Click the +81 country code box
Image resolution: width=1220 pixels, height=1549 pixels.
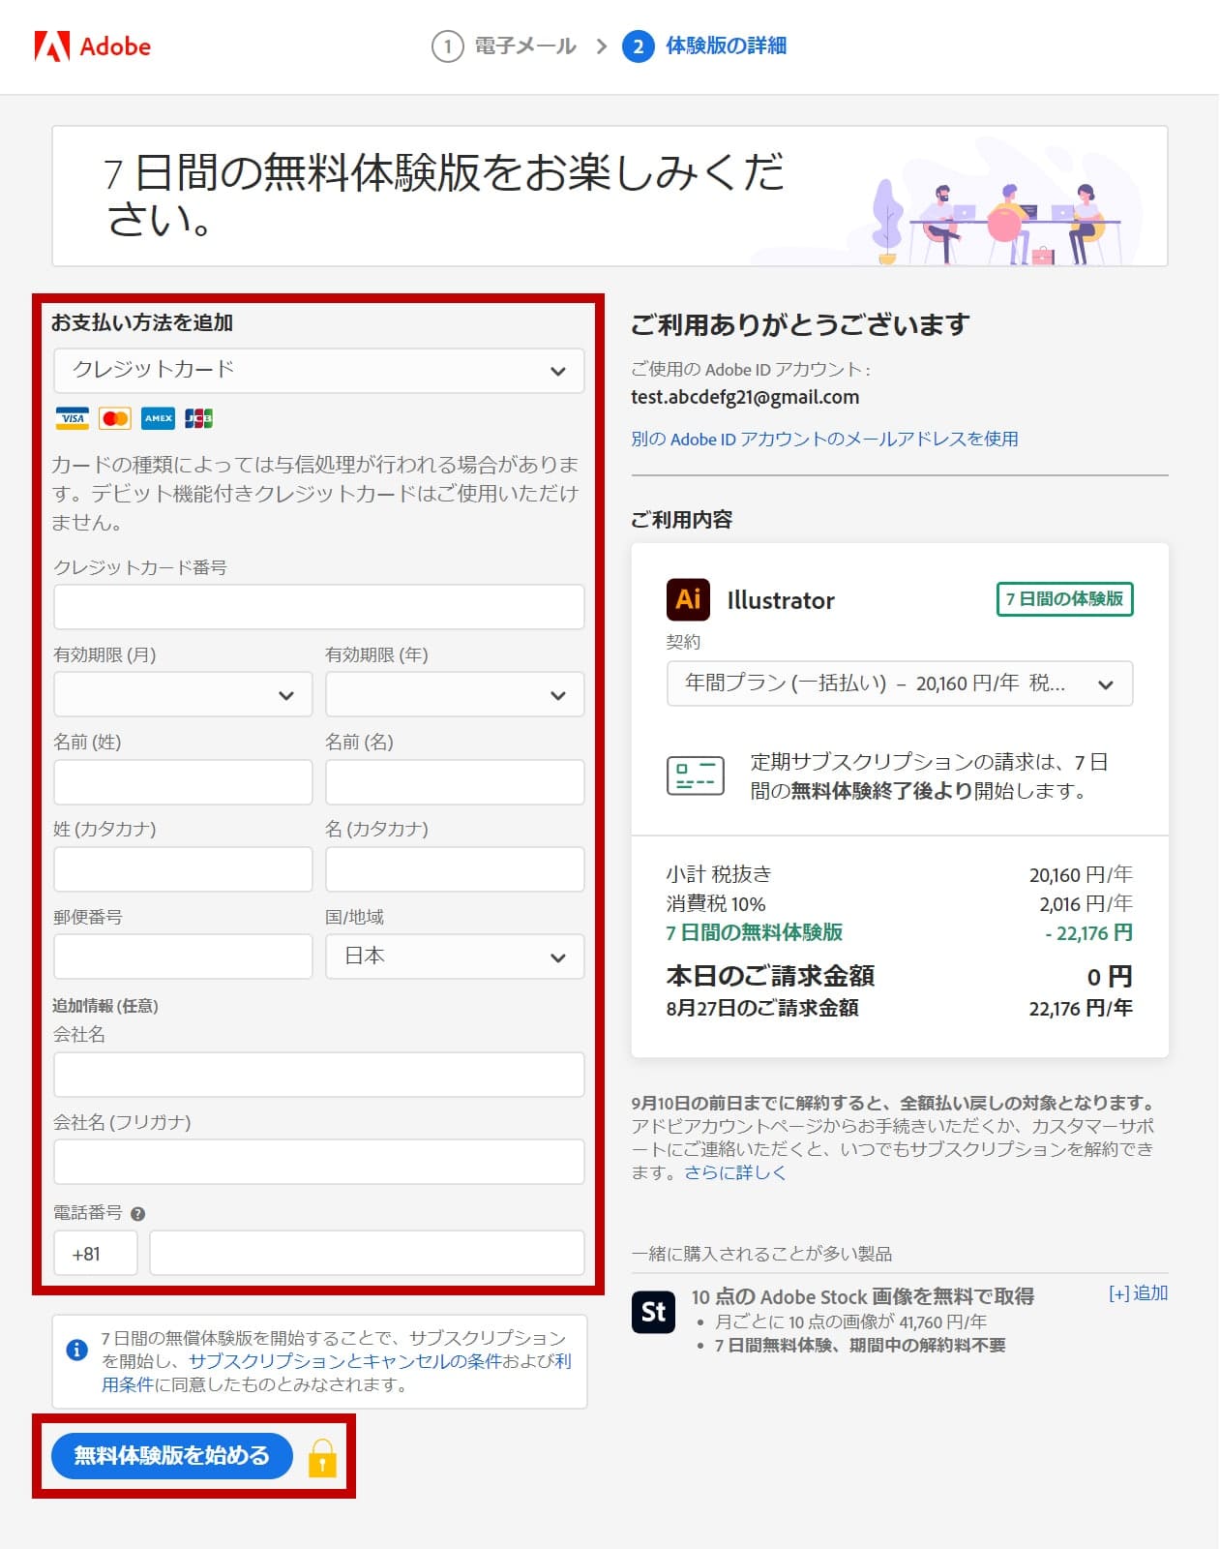point(95,1253)
